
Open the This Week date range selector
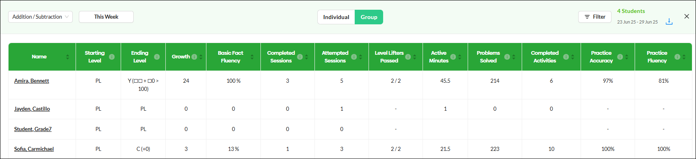(x=106, y=17)
